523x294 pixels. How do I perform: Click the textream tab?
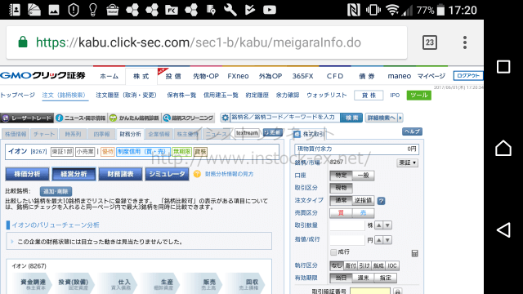click(x=247, y=132)
